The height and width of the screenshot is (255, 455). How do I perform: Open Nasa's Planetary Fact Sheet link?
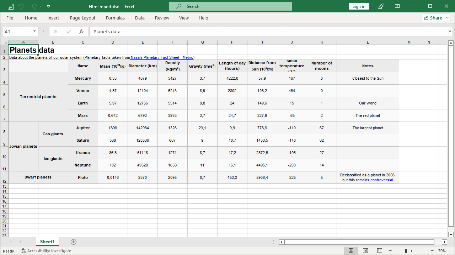[162, 57]
